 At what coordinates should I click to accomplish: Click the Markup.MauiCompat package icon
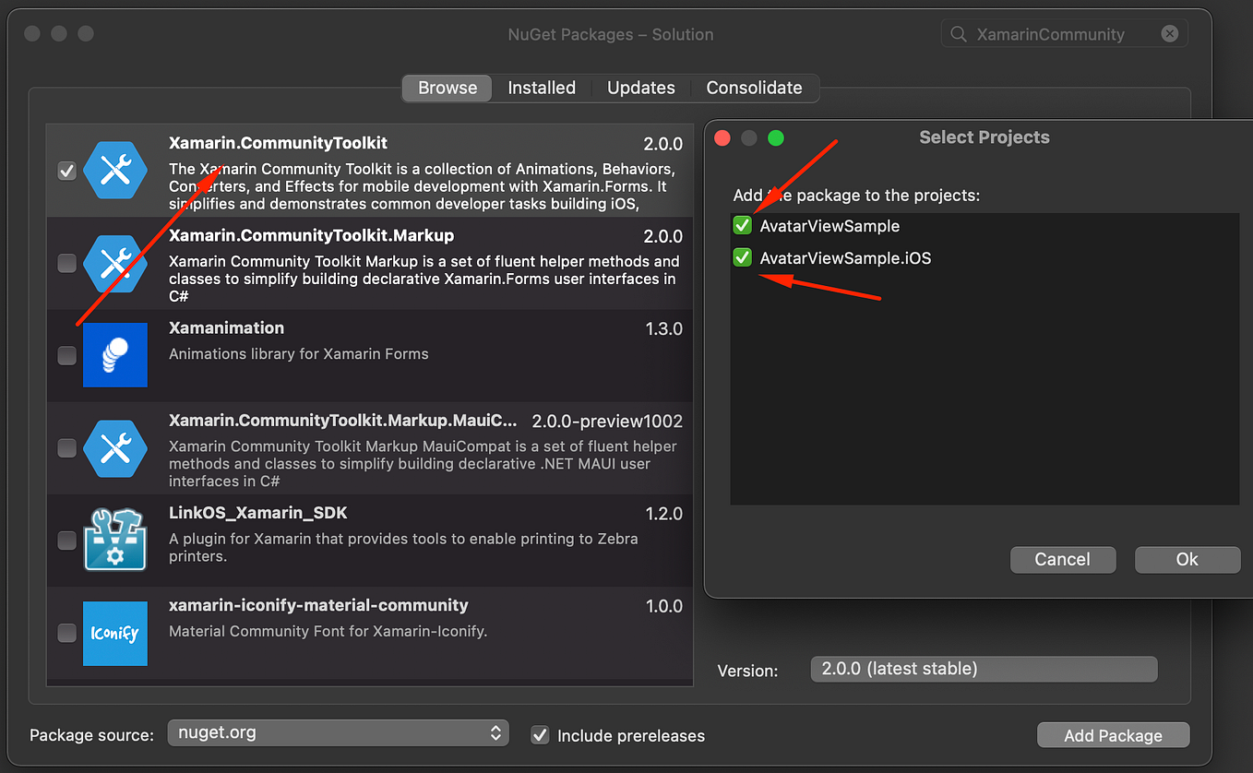pos(115,447)
